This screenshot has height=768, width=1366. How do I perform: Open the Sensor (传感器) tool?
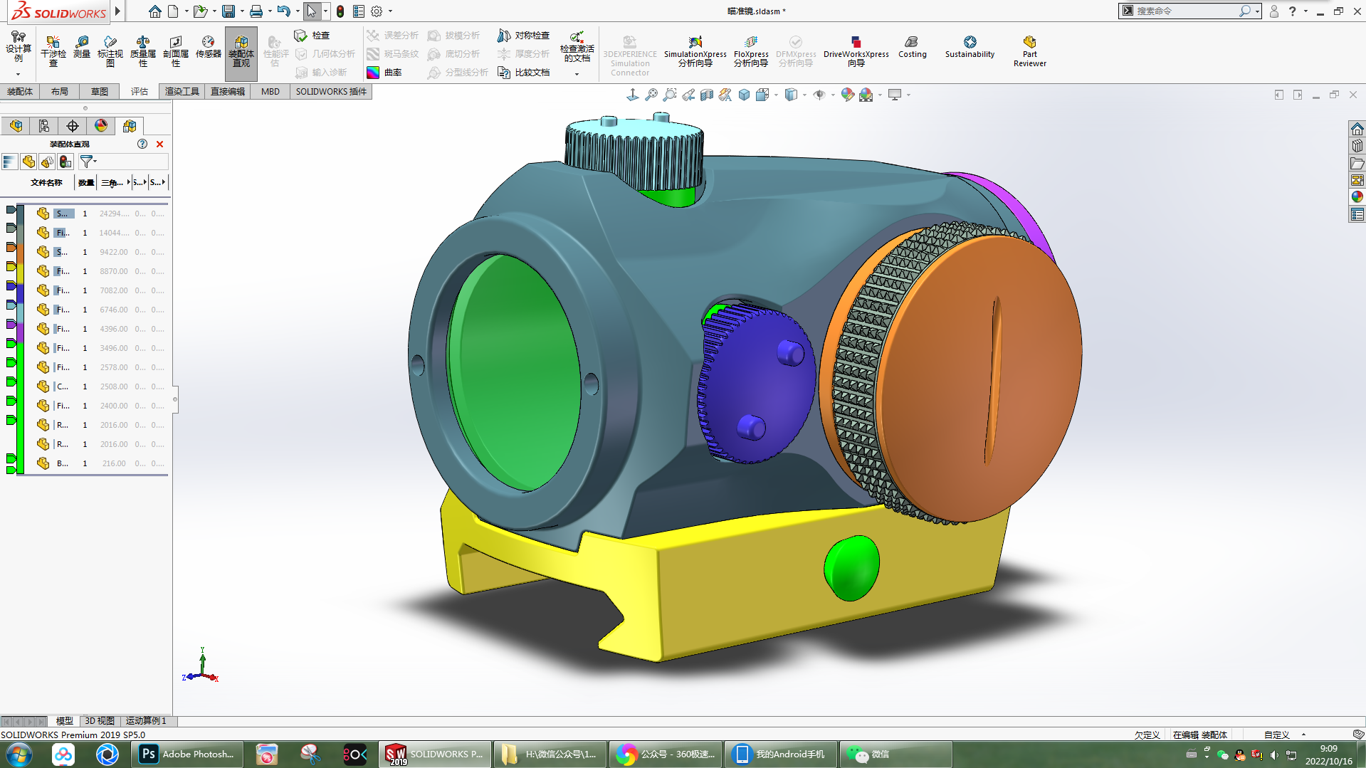(208, 47)
